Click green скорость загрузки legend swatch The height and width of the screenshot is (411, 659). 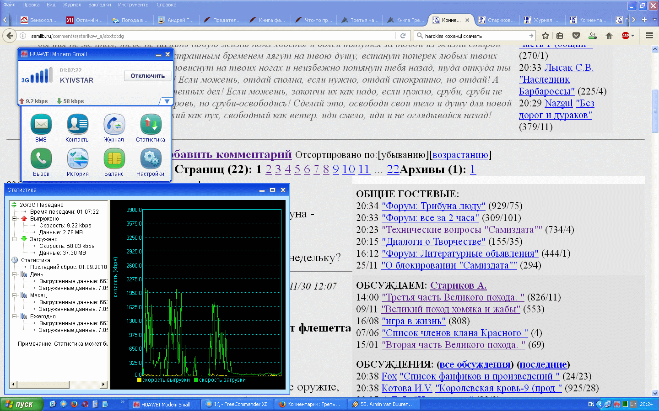[196, 380]
